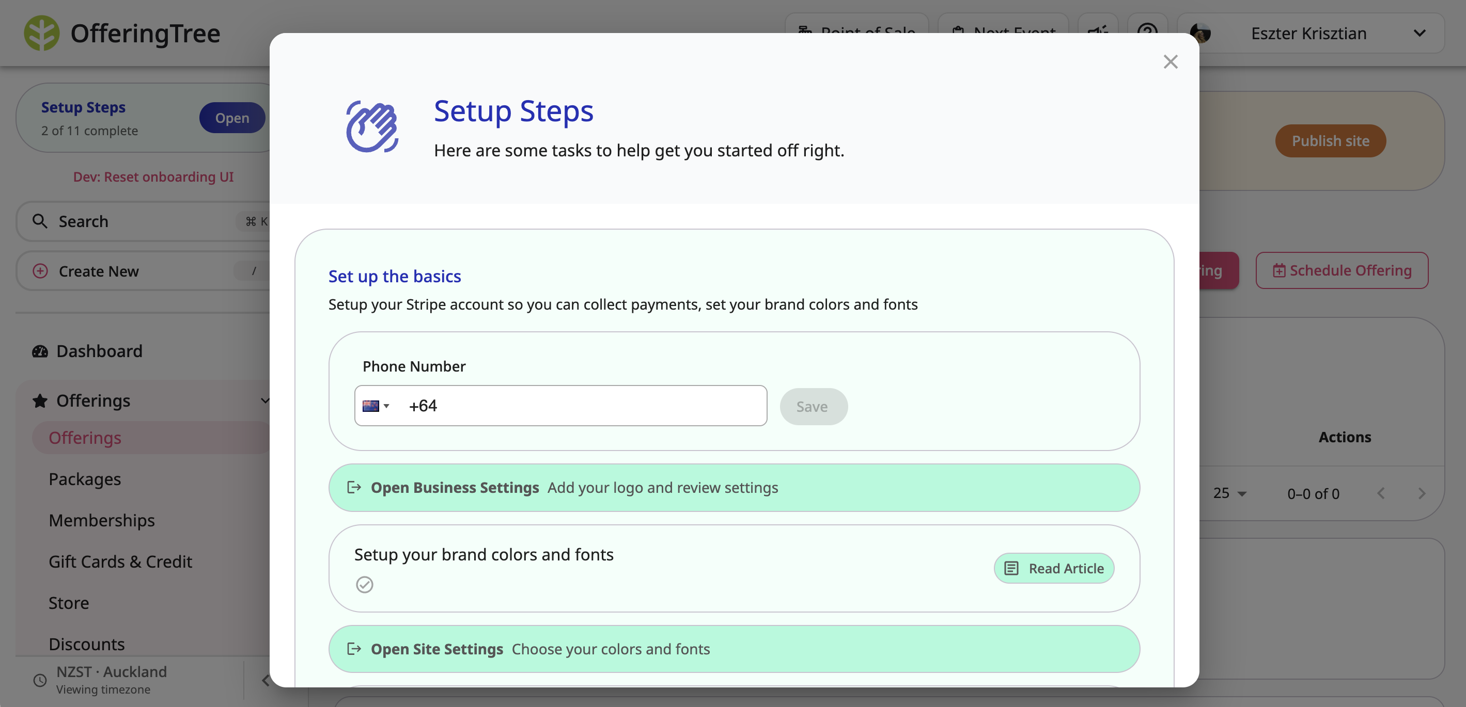Click Open Site Settings button
The width and height of the screenshot is (1466, 707).
(x=734, y=649)
